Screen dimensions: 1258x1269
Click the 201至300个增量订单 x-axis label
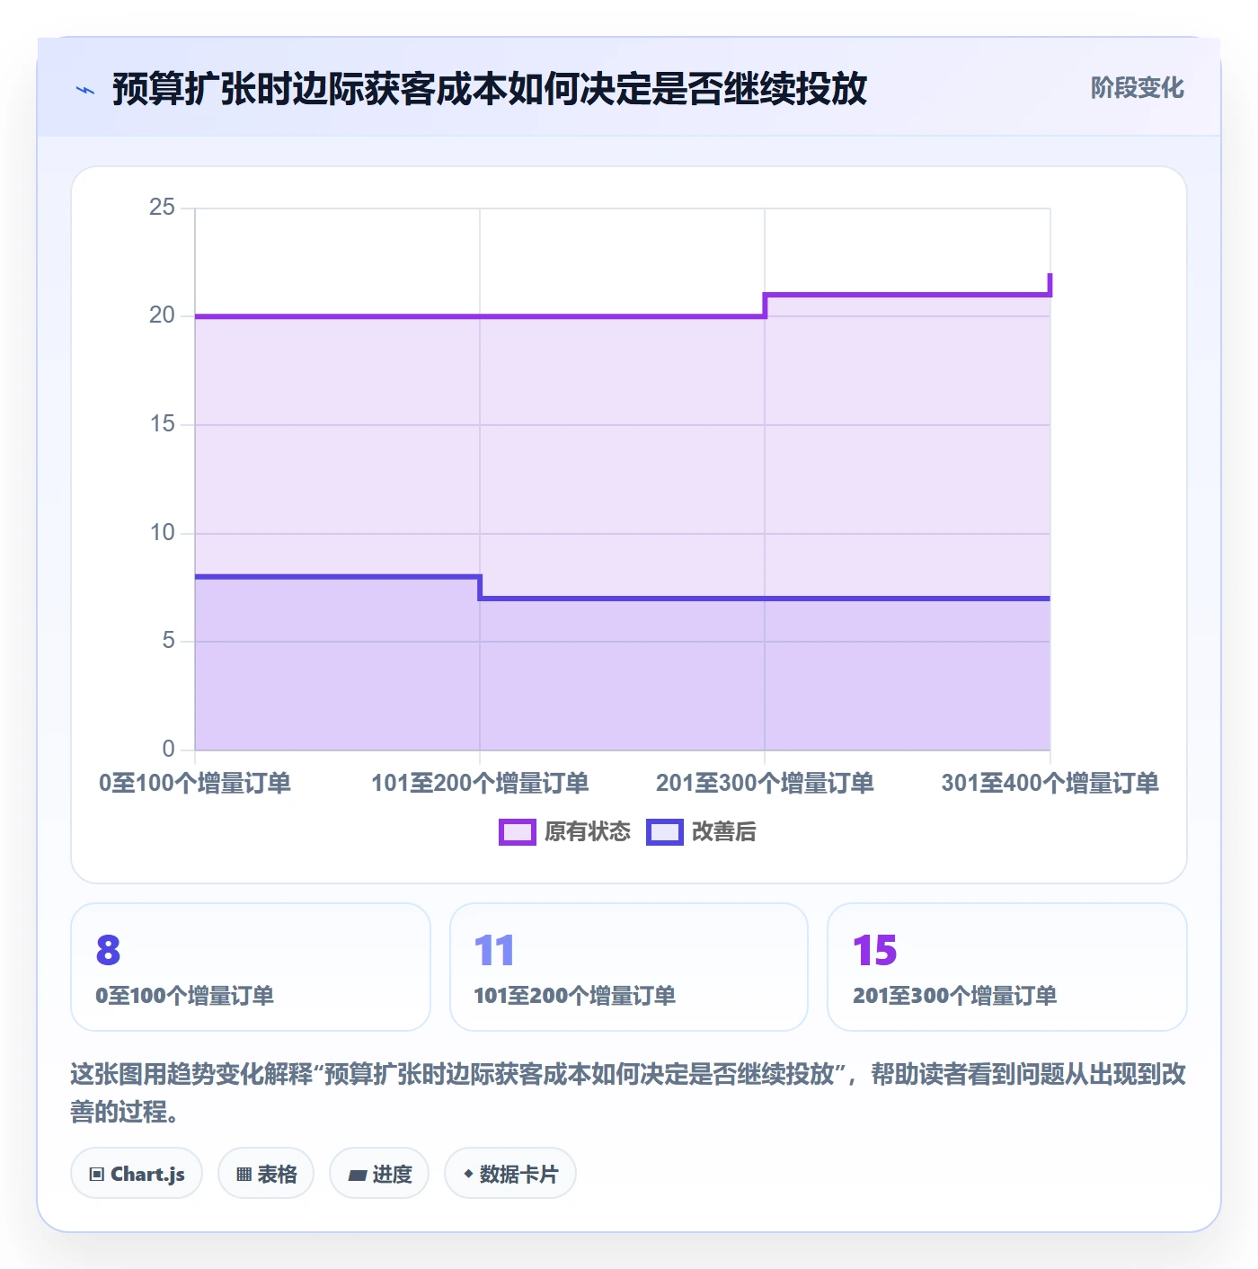[x=765, y=783]
